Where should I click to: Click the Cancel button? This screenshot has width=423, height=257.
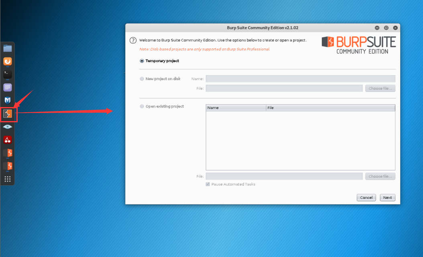pyautogui.click(x=366, y=198)
